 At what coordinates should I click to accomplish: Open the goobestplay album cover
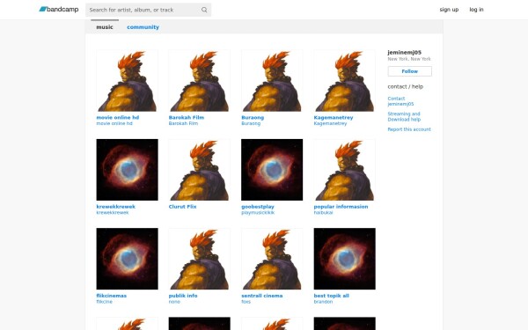pos(272,170)
